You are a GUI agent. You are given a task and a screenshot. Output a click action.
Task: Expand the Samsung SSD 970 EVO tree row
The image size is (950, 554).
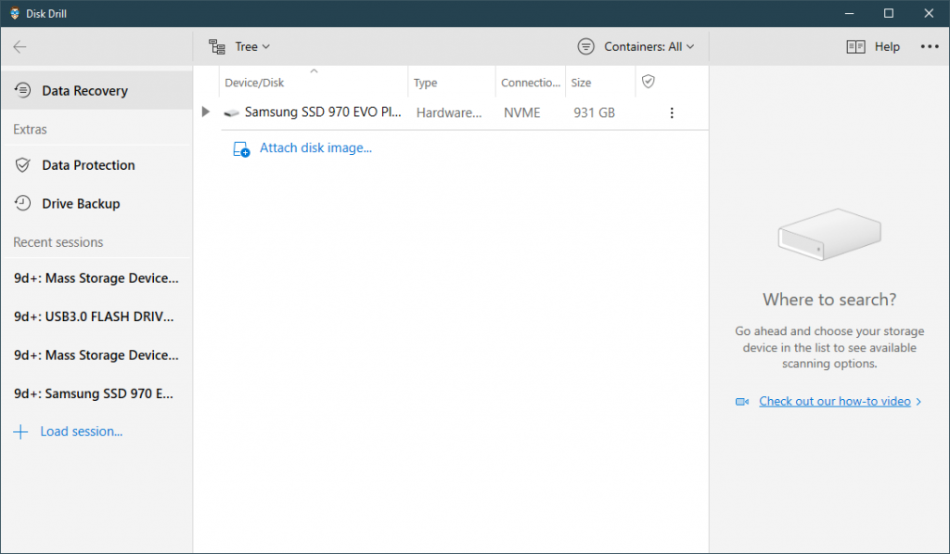click(206, 112)
